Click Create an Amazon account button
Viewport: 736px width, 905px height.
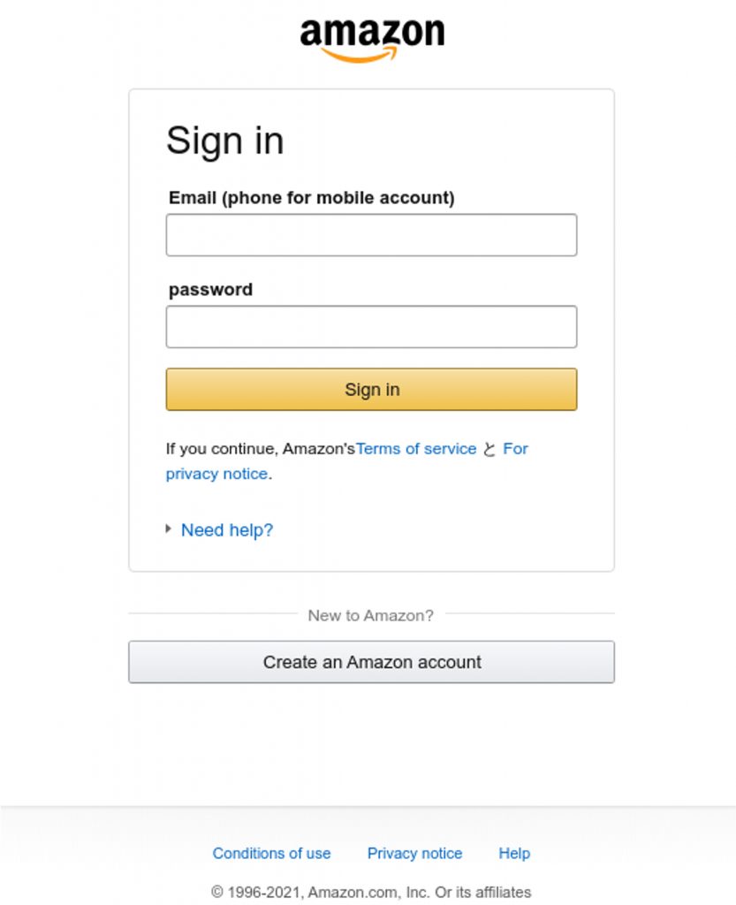pyautogui.click(x=371, y=662)
